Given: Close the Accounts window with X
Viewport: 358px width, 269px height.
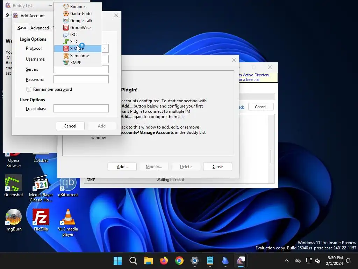Looking at the screenshot, I should 234,60.
